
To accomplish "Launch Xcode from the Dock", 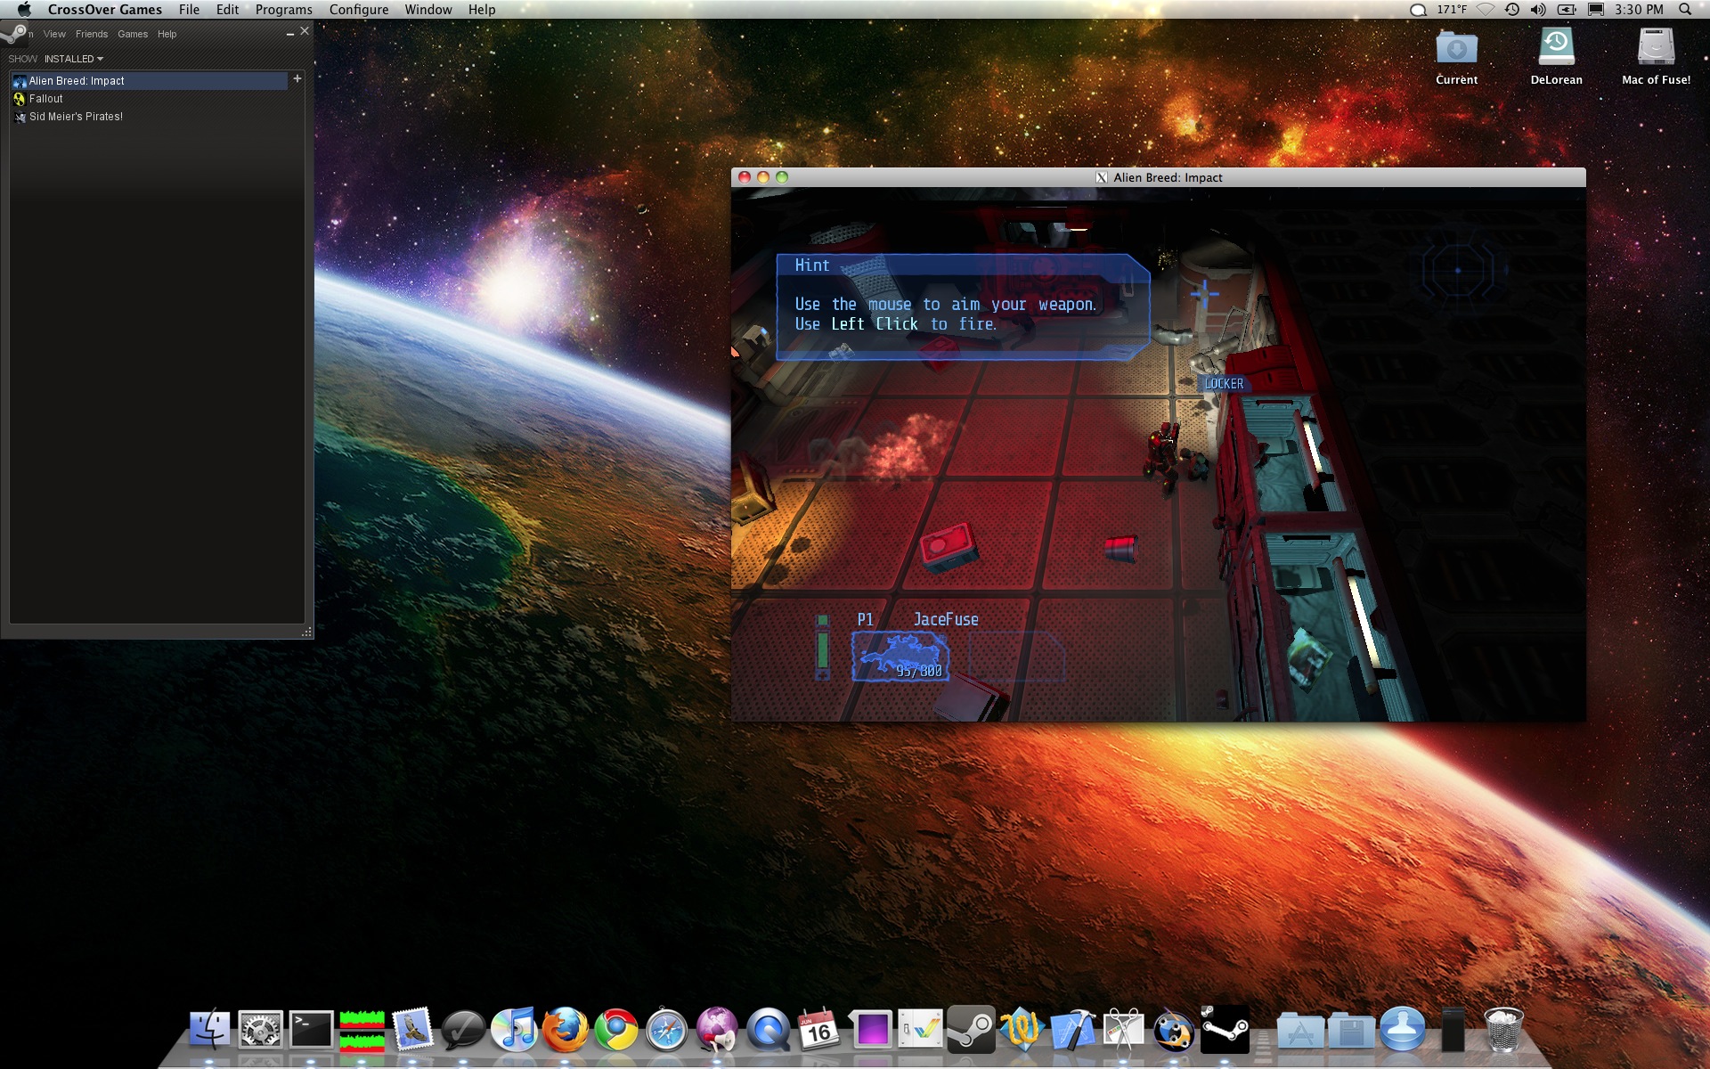I will pos(1072,1030).
